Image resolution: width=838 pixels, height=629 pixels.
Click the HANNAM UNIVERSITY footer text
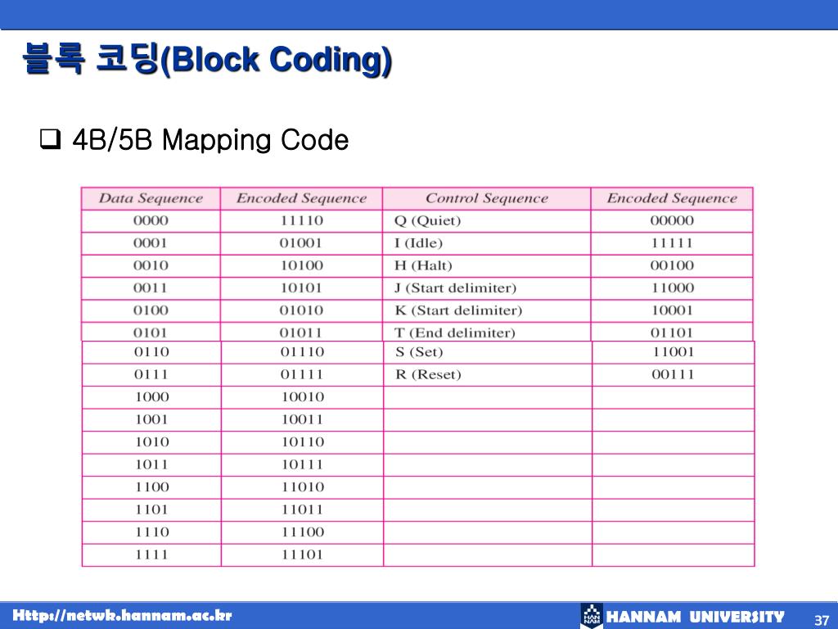tap(696, 617)
